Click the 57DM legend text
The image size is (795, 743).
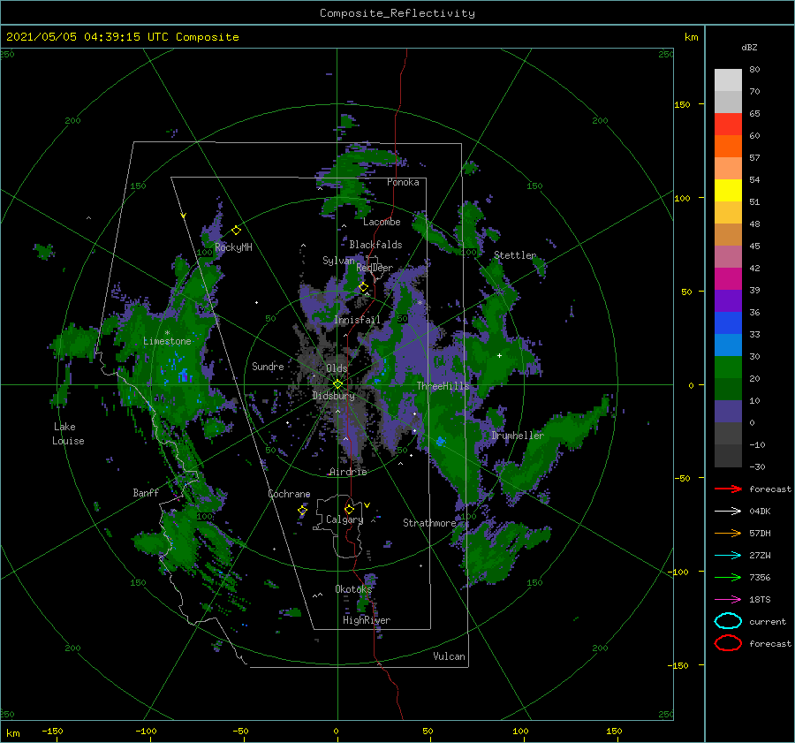[x=760, y=533]
